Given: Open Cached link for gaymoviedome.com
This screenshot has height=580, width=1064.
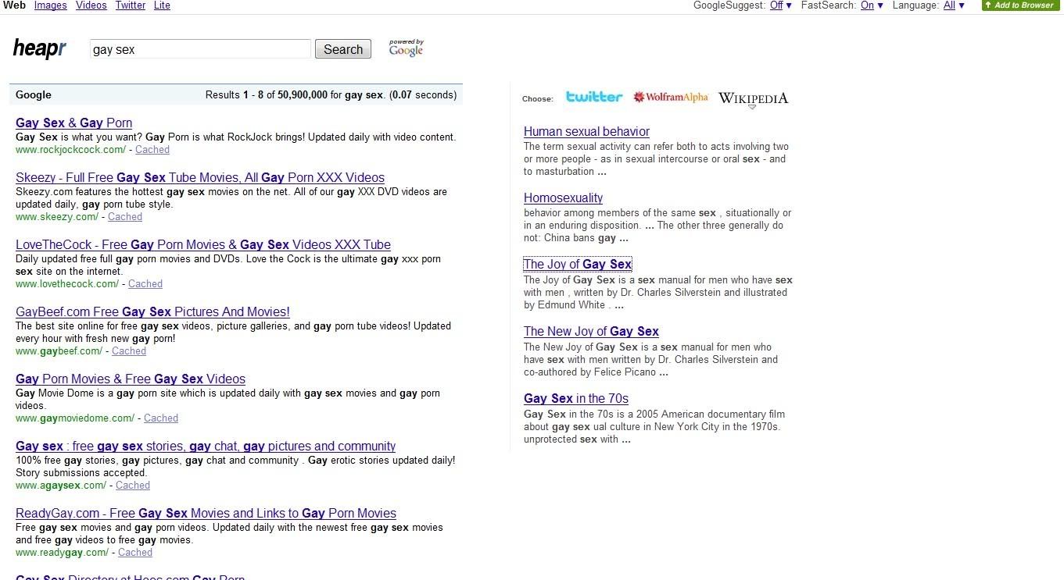Looking at the screenshot, I should tap(161, 418).
